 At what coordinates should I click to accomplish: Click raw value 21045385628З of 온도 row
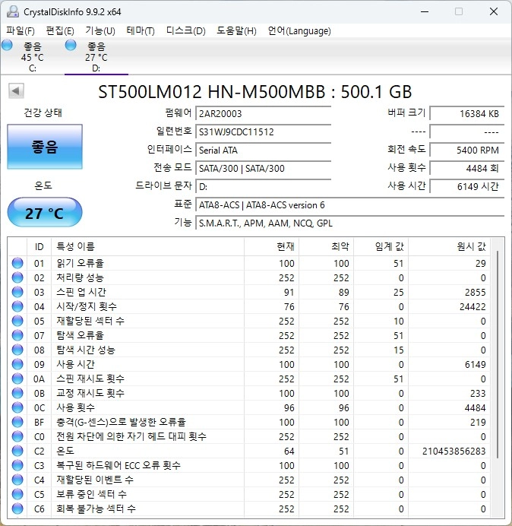[x=454, y=451]
